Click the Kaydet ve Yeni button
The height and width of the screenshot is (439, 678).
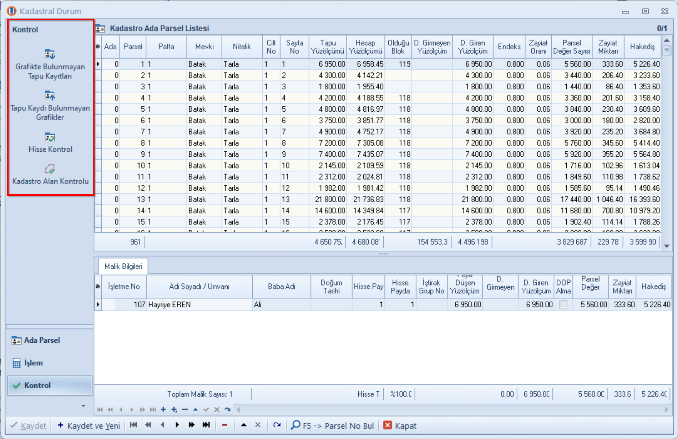89,425
